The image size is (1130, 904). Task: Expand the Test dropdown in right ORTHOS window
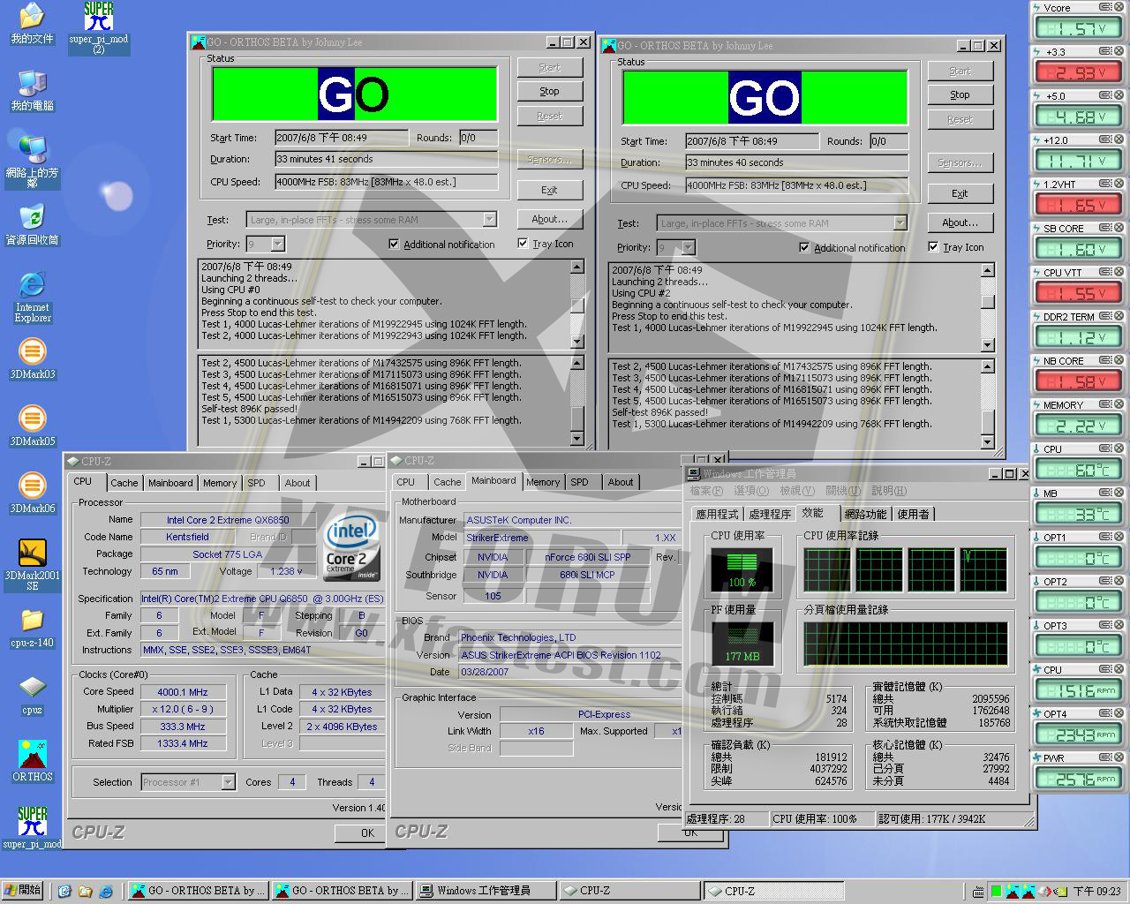[900, 223]
